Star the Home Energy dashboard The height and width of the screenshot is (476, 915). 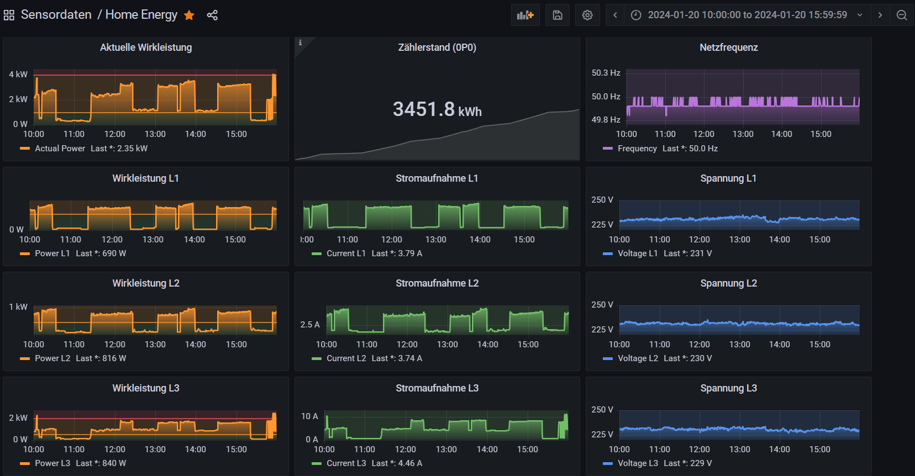tap(189, 15)
